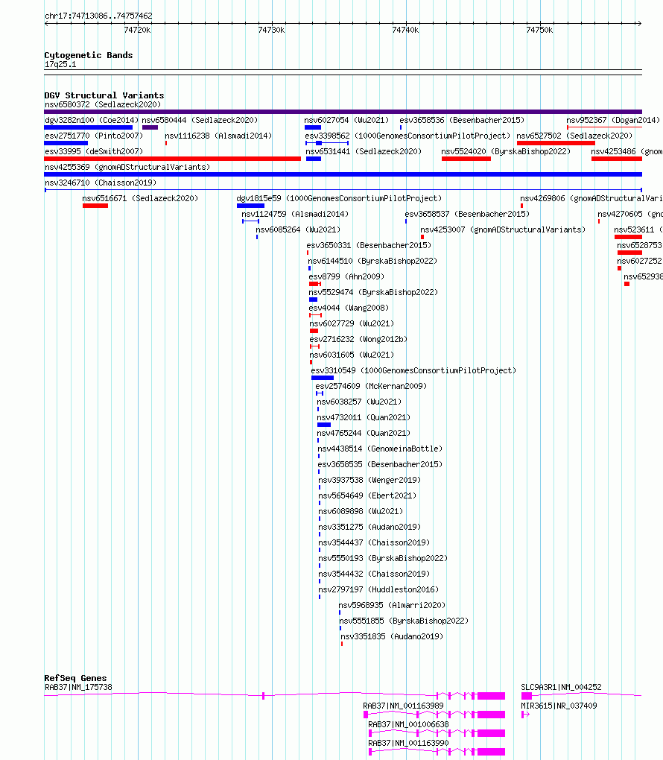Open the nsv3937538 (Wenger2019) label
Screen dimensions: 663x760
pos(369,480)
